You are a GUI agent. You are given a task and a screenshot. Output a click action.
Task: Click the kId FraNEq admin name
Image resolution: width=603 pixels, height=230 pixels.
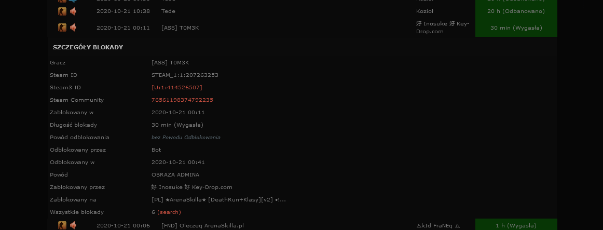coord(438,226)
